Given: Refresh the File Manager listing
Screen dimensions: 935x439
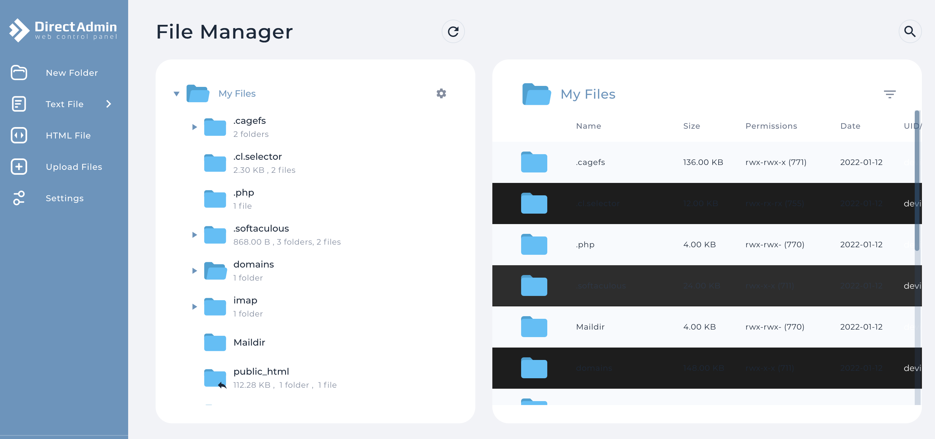Looking at the screenshot, I should (x=453, y=32).
